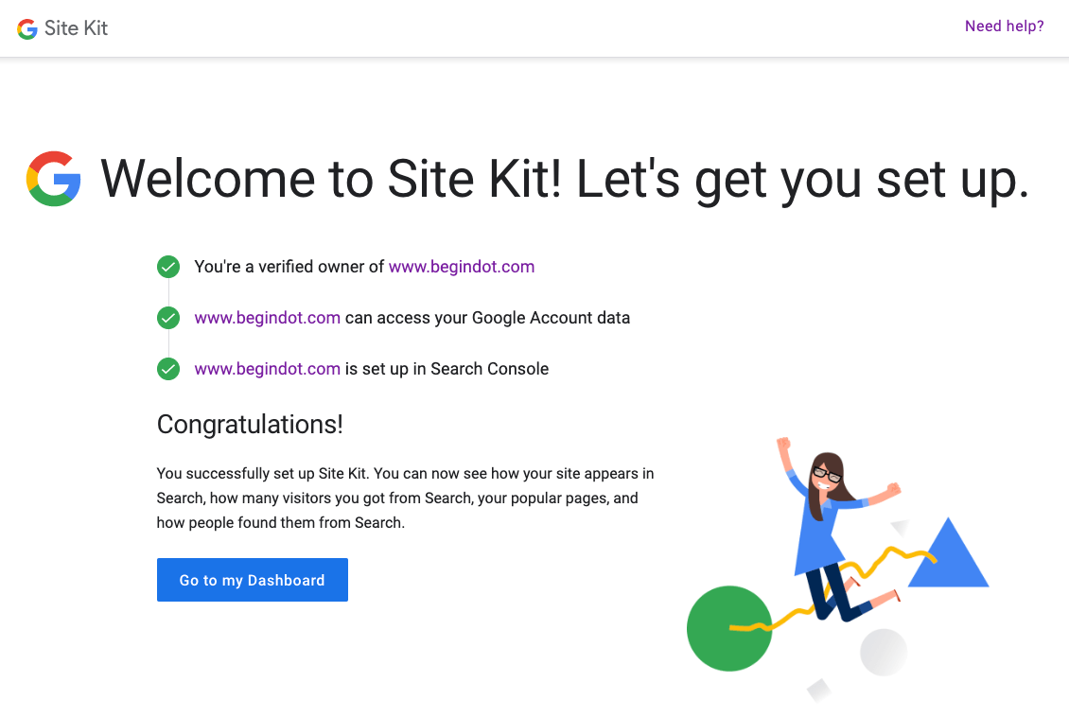This screenshot has width=1069, height=717.
Task: Click the Congratulations! heading
Action: pos(250,425)
